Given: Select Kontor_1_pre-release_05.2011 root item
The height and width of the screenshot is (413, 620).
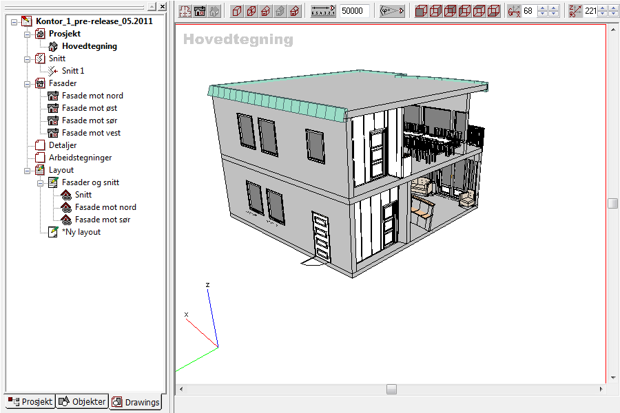Looking at the screenshot, I should [x=94, y=21].
